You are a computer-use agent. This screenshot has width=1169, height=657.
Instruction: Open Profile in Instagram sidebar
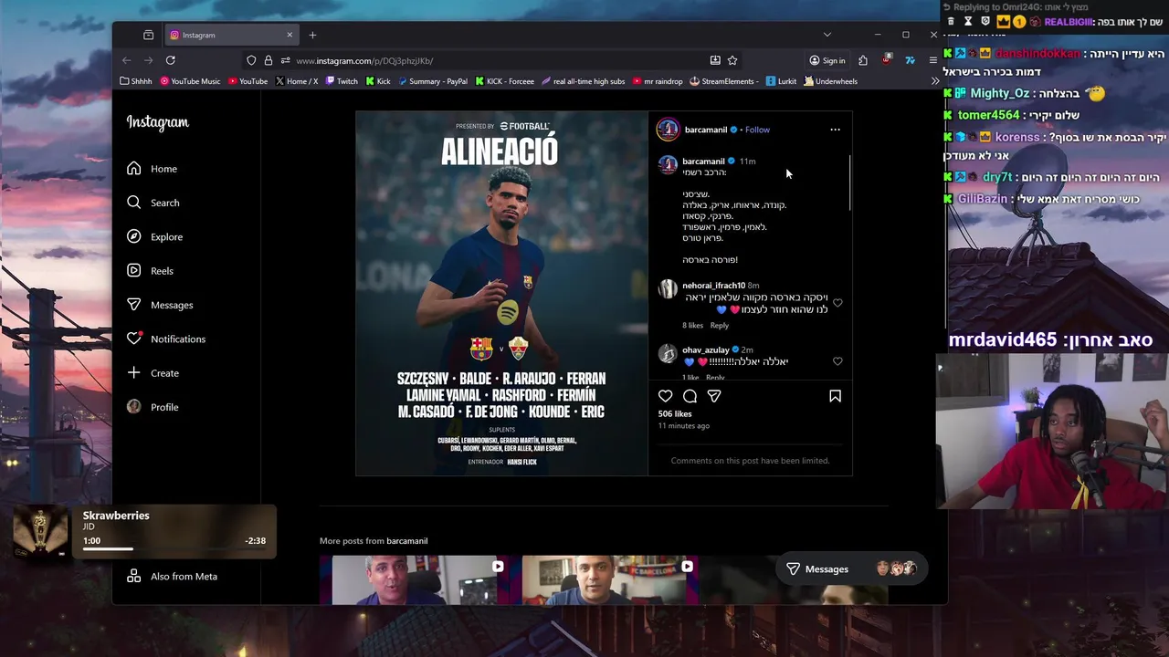tap(153, 407)
